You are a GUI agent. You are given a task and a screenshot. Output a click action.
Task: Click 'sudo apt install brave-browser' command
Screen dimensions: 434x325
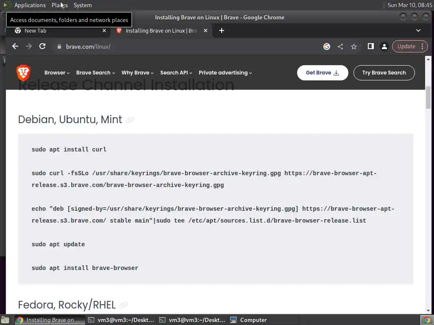click(x=85, y=268)
